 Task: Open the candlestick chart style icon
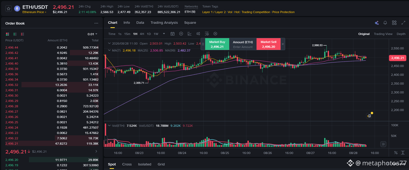point(198,34)
